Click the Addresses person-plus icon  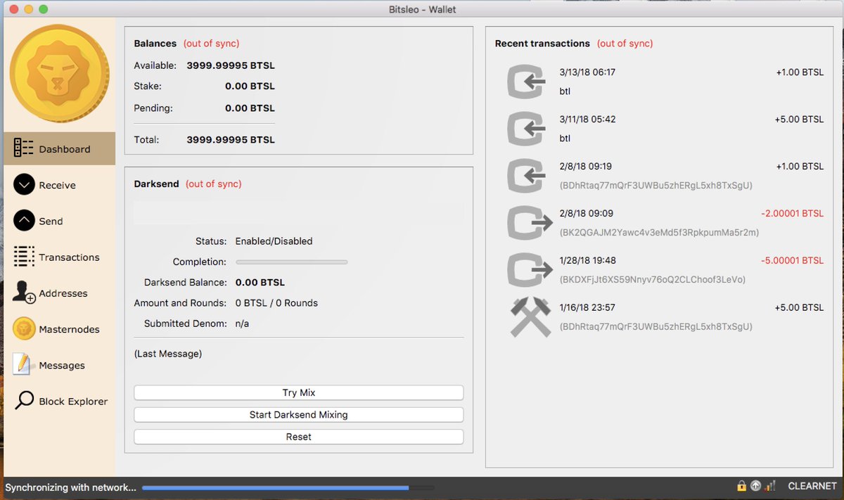(x=24, y=293)
